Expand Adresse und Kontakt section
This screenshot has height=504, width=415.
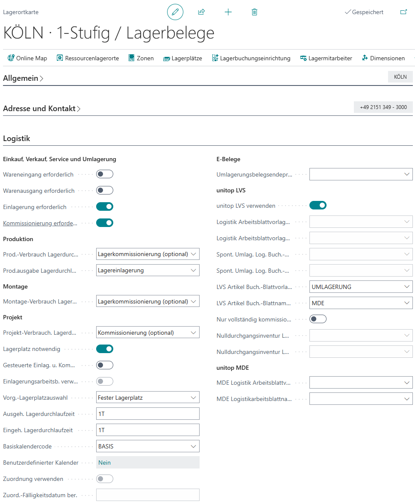(42, 109)
